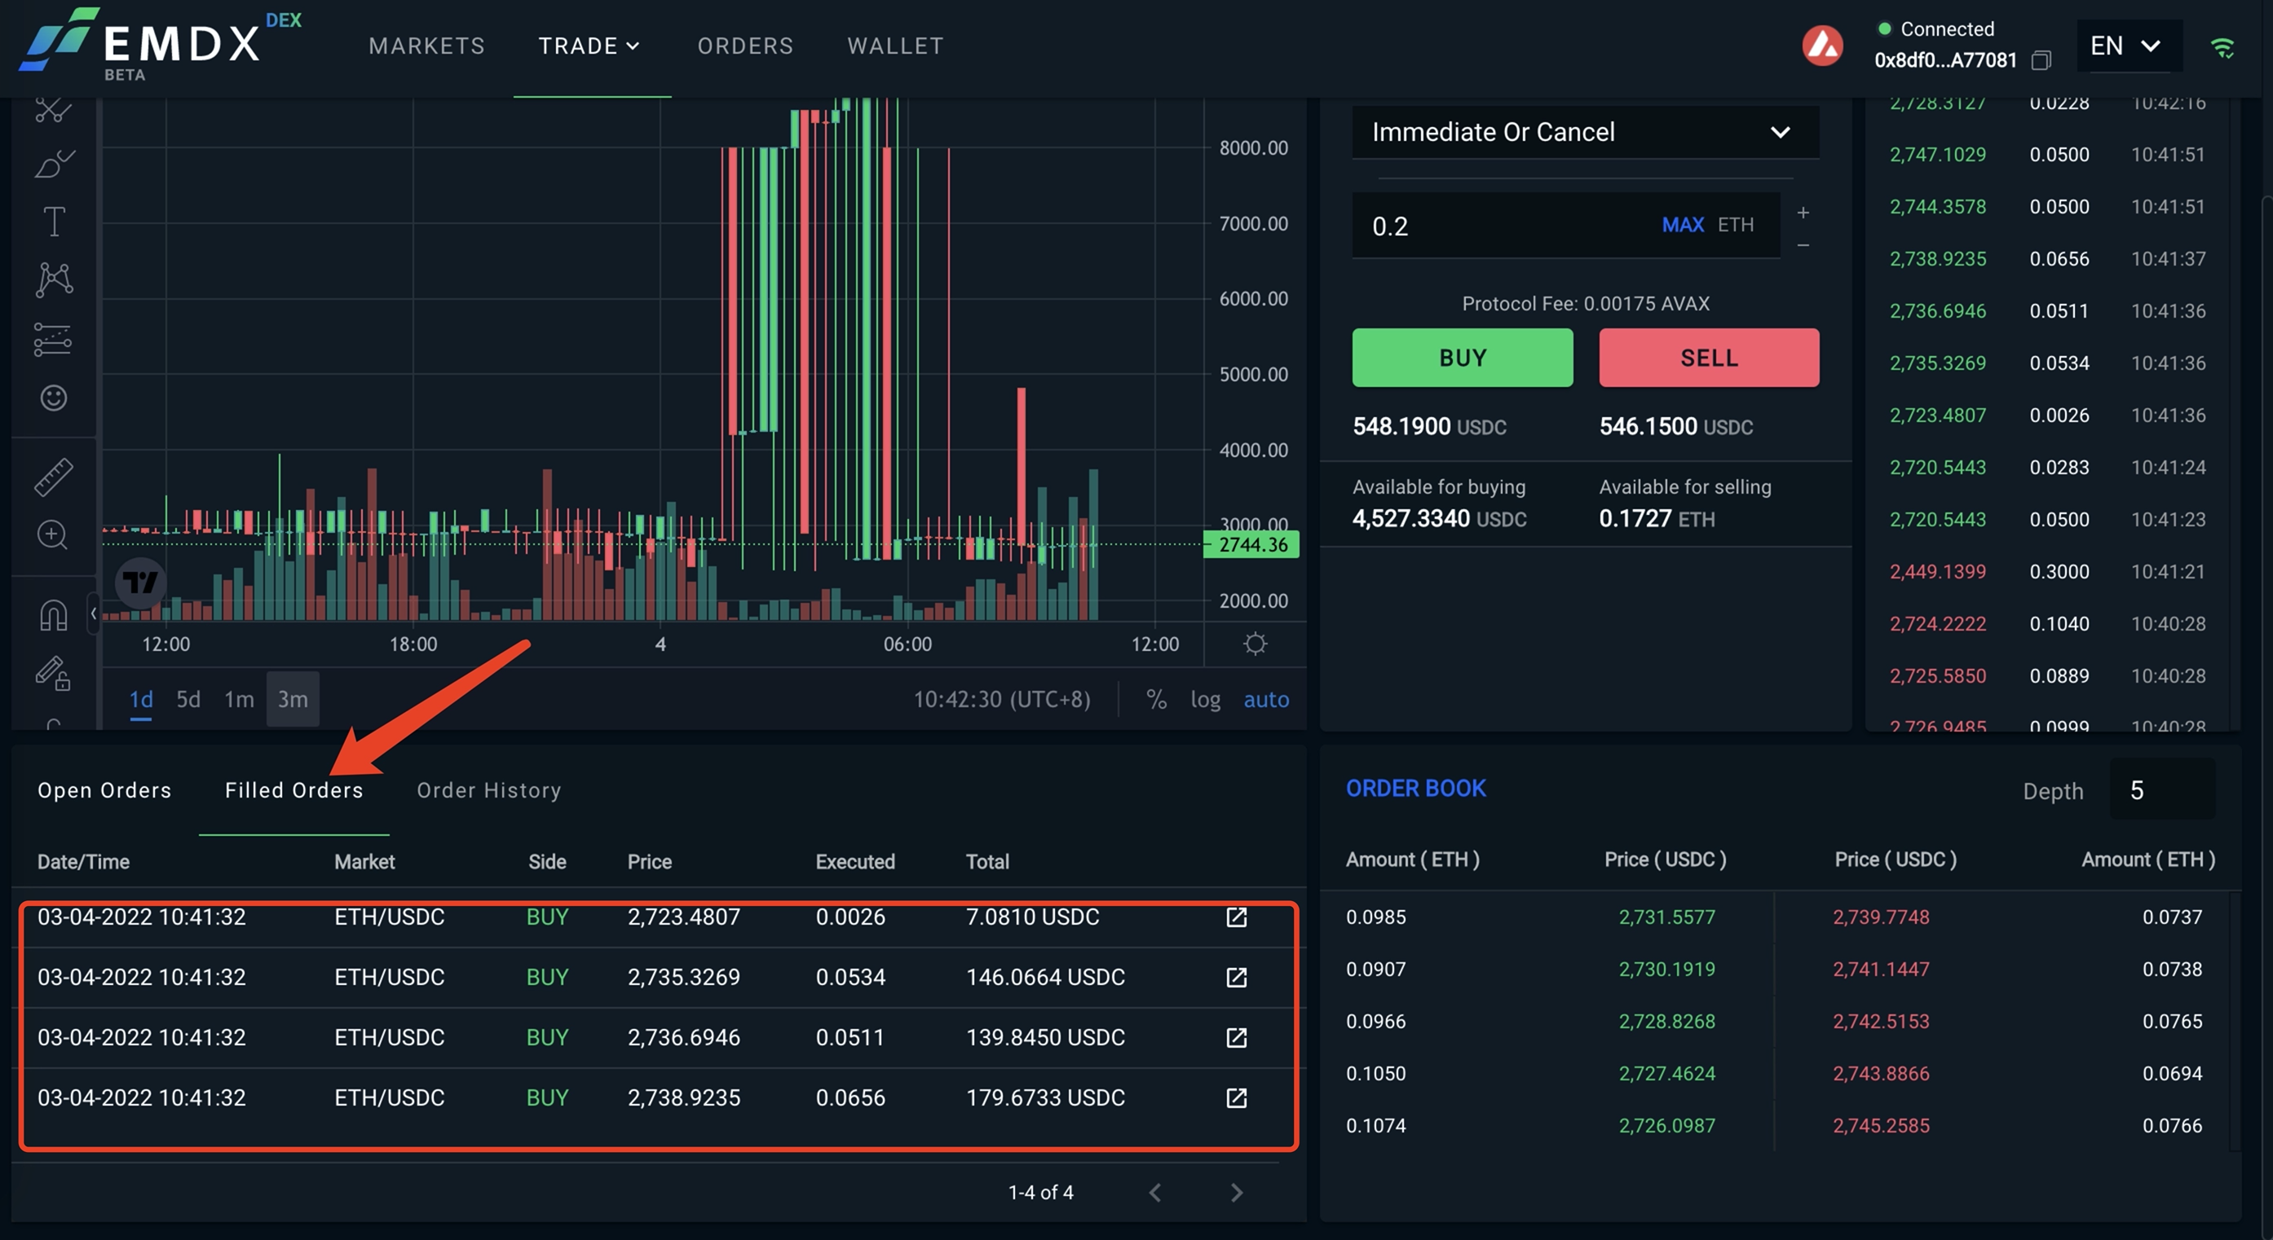The width and height of the screenshot is (2273, 1240).
Task: Select the Brush drawing tool
Action: click(x=54, y=164)
